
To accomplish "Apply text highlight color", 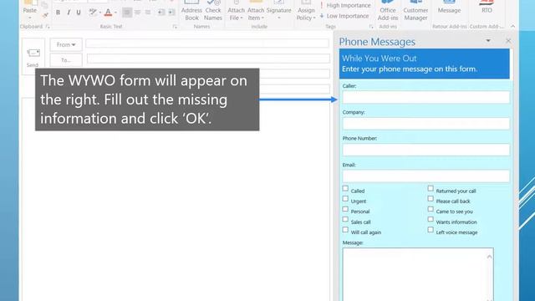I will click(92, 13).
